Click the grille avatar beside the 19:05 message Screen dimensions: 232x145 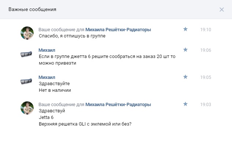coord(26,81)
